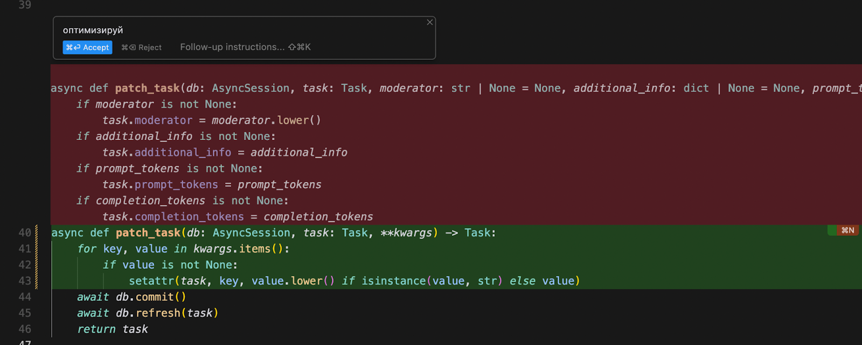Click the removed patch_task function name
Image resolution: width=862 pixels, height=345 pixels.
tap(147, 88)
